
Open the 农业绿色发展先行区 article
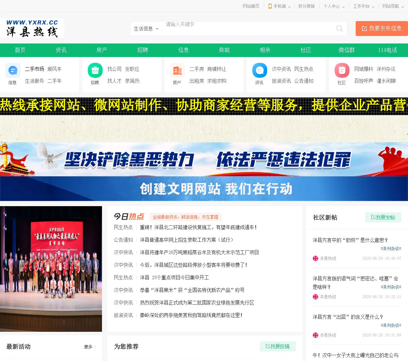click(x=197, y=303)
